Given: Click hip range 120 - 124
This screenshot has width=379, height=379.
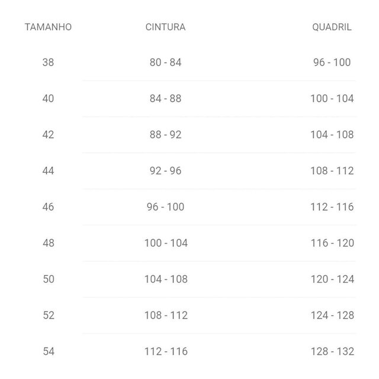Looking at the screenshot, I should [x=332, y=279].
